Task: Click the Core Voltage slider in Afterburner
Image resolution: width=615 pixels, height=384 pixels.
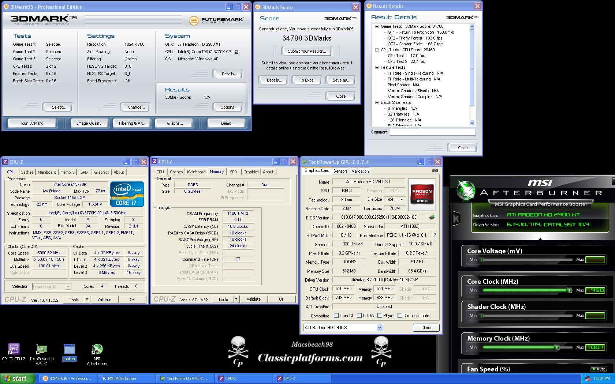Action: click(x=527, y=260)
